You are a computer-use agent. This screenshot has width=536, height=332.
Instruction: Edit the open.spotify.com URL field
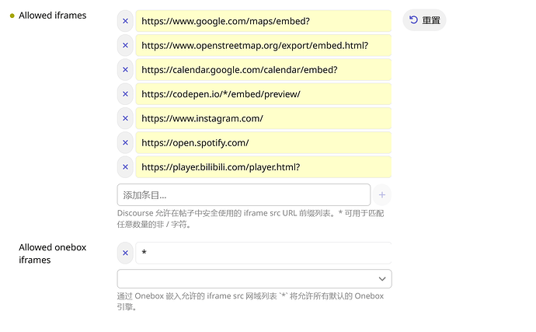click(x=263, y=142)
